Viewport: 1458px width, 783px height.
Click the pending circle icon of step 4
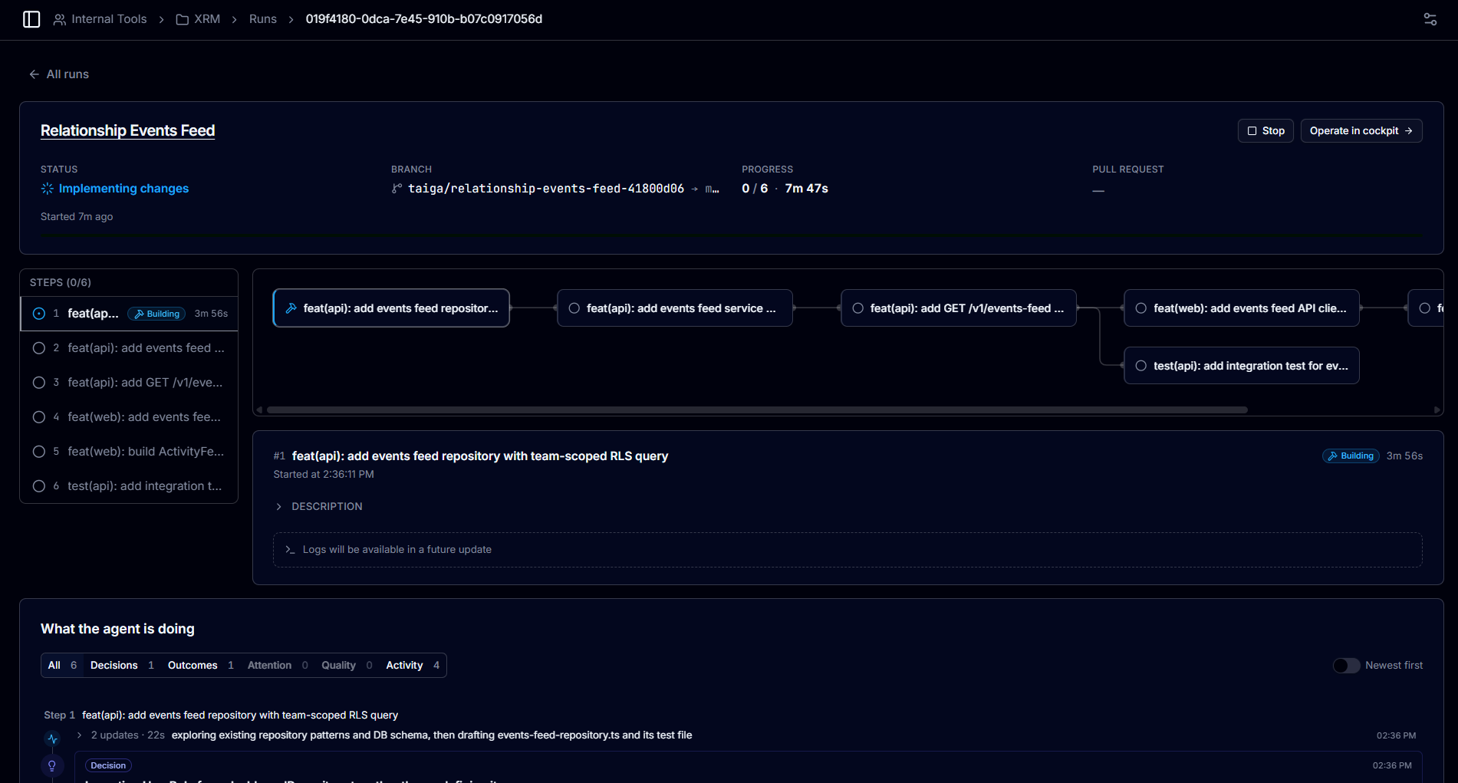pyautogui.click(x=39, y=417)
